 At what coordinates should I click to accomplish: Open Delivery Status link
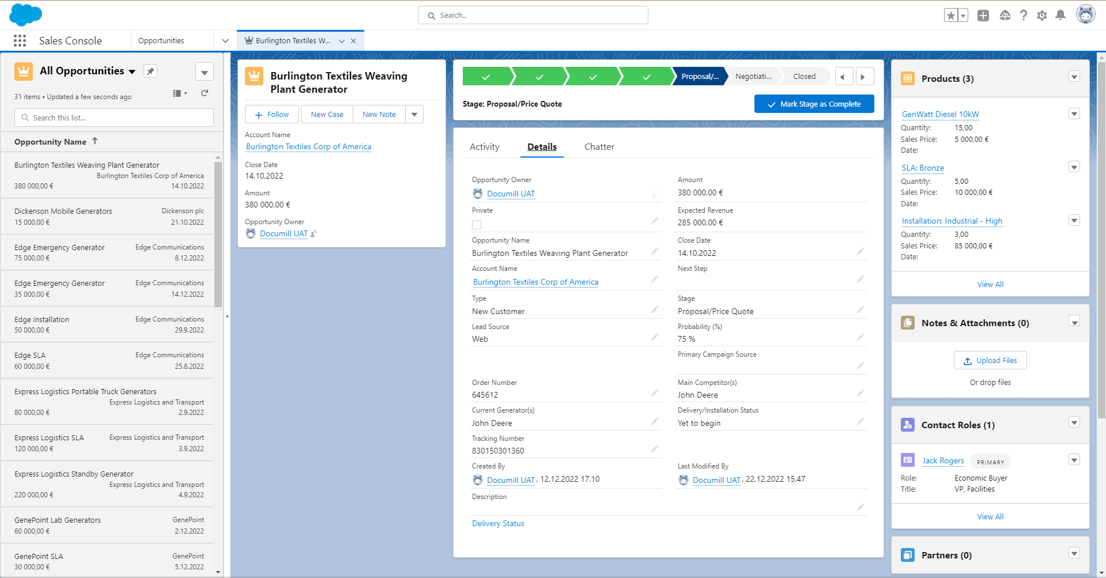point(498,523)
